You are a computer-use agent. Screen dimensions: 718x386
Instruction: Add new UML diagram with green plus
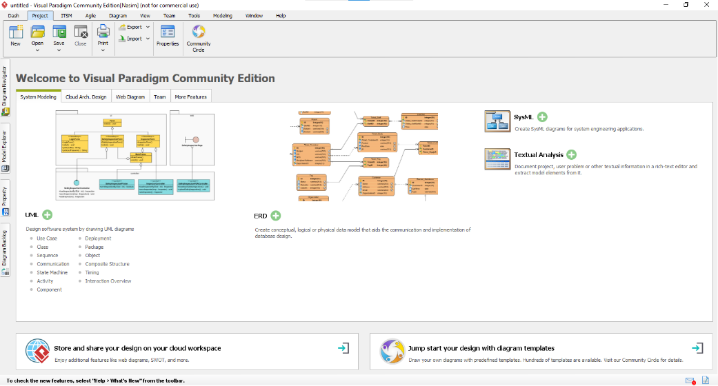click(x=47, y=215)
